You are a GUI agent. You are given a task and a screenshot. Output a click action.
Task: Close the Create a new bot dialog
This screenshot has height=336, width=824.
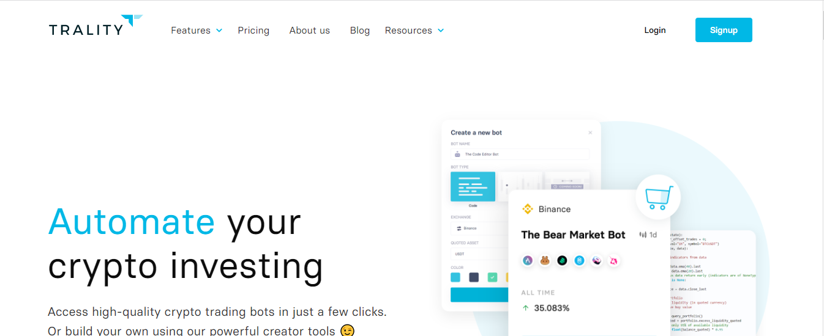[590, 133]
